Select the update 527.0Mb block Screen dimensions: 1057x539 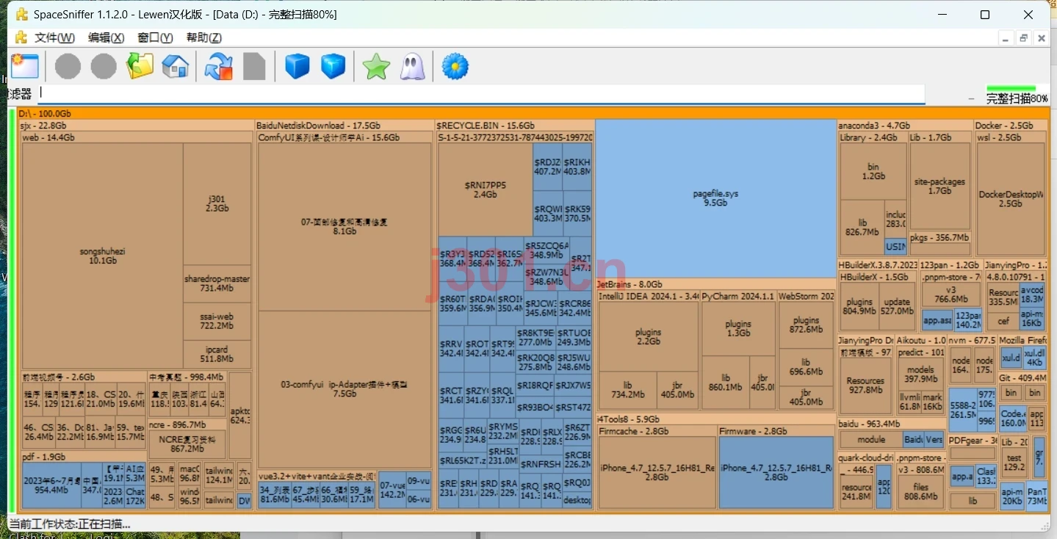click(x=897, y=306)
